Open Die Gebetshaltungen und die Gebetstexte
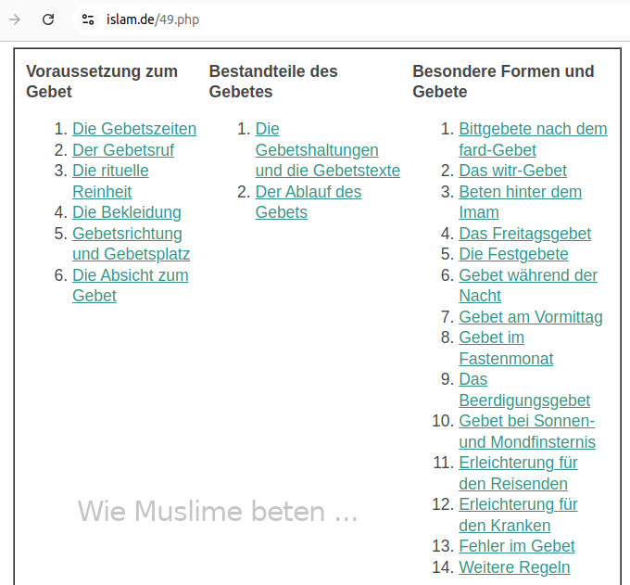The width and height of the screenshot is (630, 585). (x=327, y=150)
